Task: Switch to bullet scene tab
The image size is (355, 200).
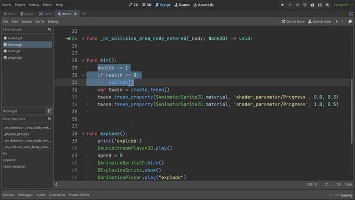Action: [45, 14]
